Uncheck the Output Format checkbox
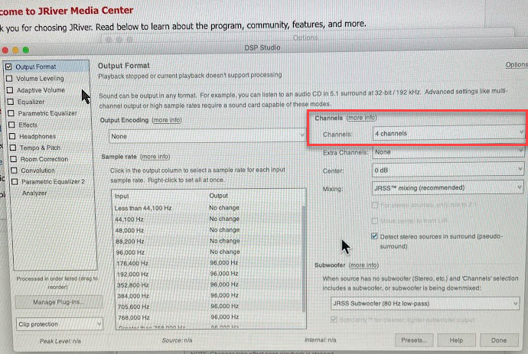 tap(8, 67)
